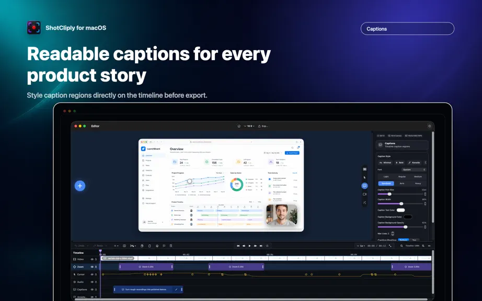The width and height of the screenshot is (482, 301).
Task: Zoom out the timeline with magnifier icon
Action: pyautogui.click(x=401, y=246)
